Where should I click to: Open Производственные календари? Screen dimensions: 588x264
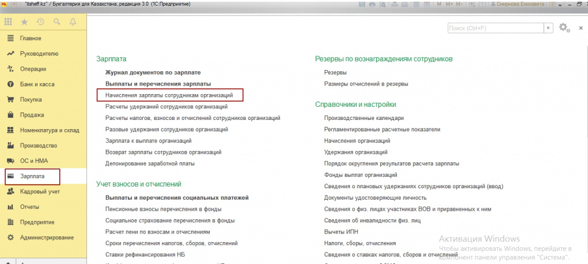(x=364, y=118)
